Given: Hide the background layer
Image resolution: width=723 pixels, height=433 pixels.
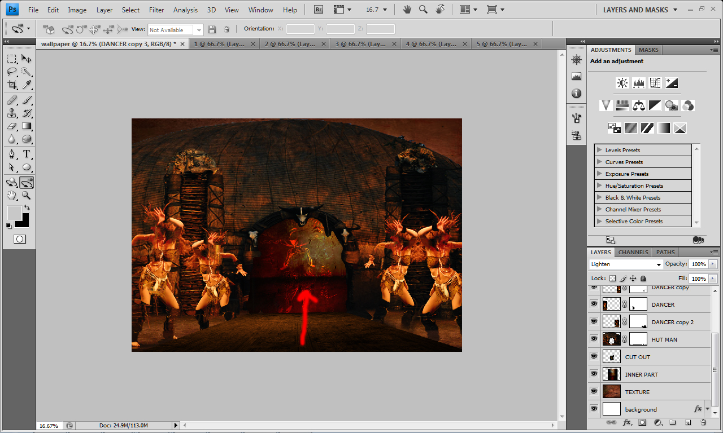Looking at the screenshot, I should pyautogui.click(x=594, y=409).
